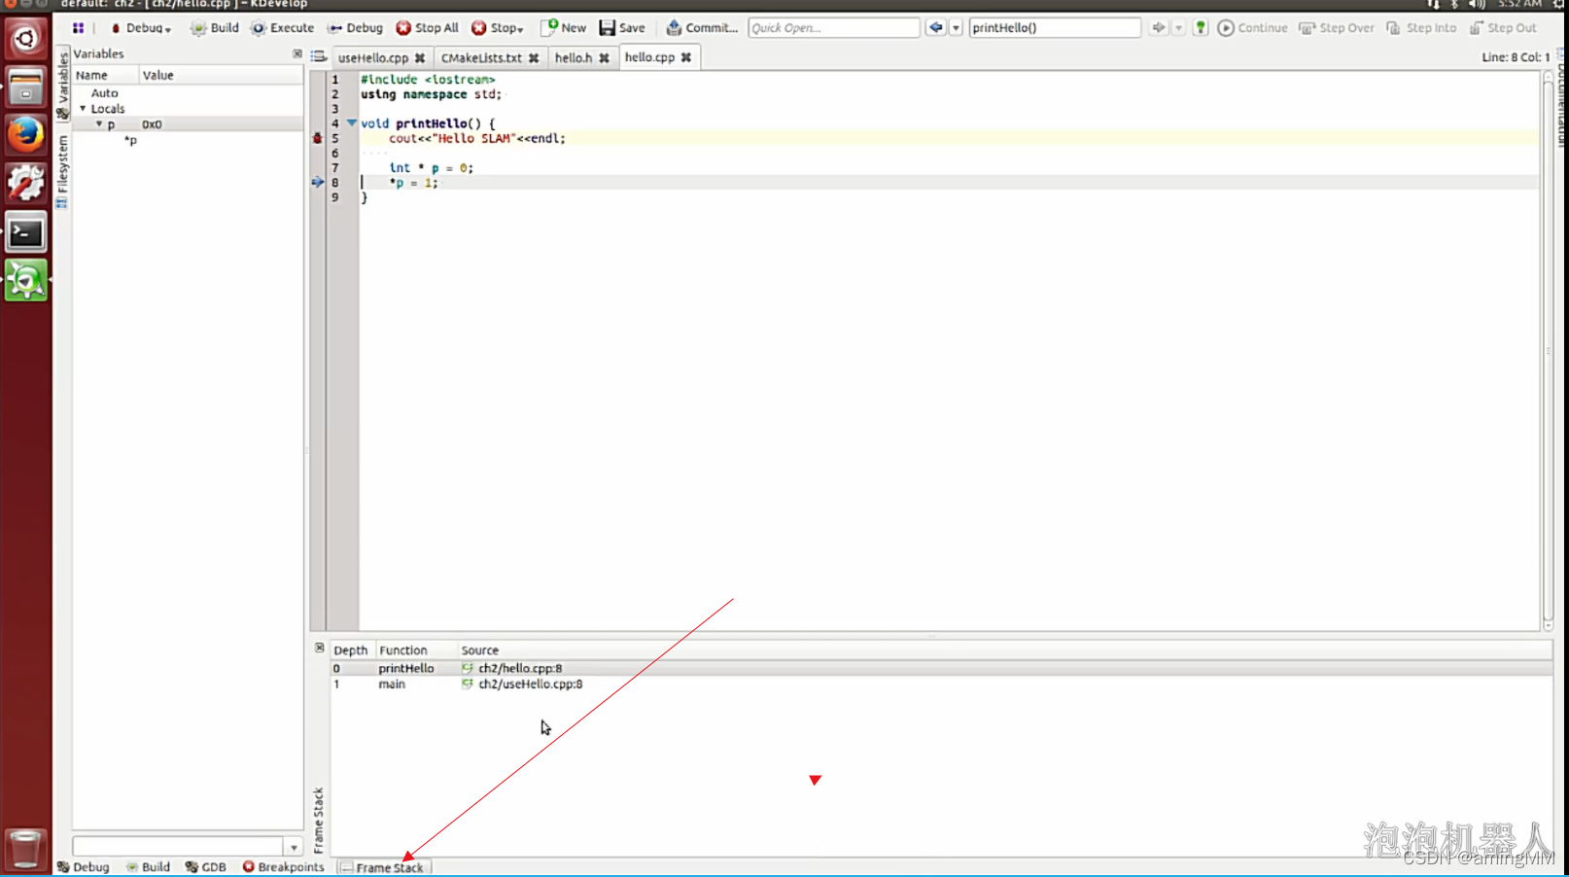The image size is (1569, 877).
Task: Toggle the breakpoint marker on line 5
Action: coord(317,138)
